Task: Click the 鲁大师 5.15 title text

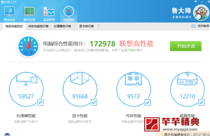Action: click(x=8, y=2)
